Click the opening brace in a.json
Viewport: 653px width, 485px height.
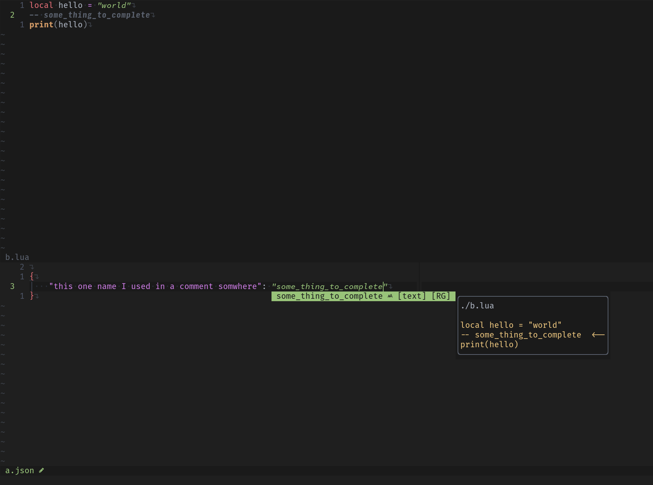click(x=32, y=277)
